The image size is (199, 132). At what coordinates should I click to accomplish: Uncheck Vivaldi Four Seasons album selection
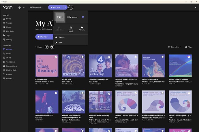pos(189,57)
